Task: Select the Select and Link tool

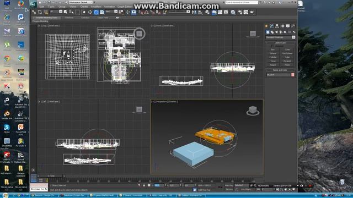Action: pyautogui.click(x=34, y=12)
